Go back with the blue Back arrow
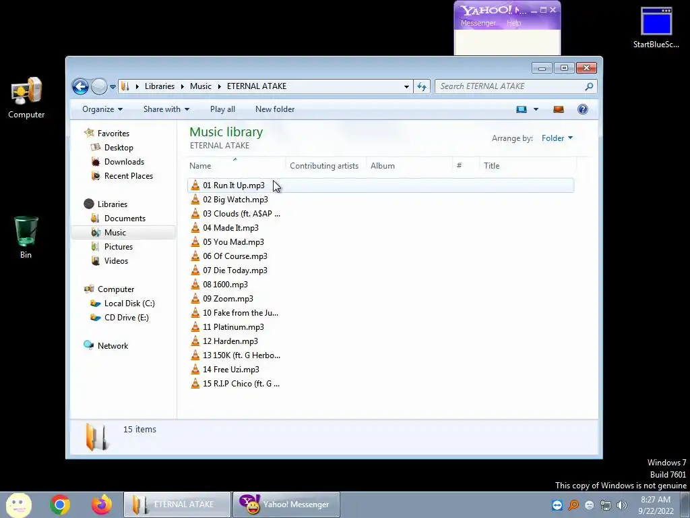 (81, 86)
